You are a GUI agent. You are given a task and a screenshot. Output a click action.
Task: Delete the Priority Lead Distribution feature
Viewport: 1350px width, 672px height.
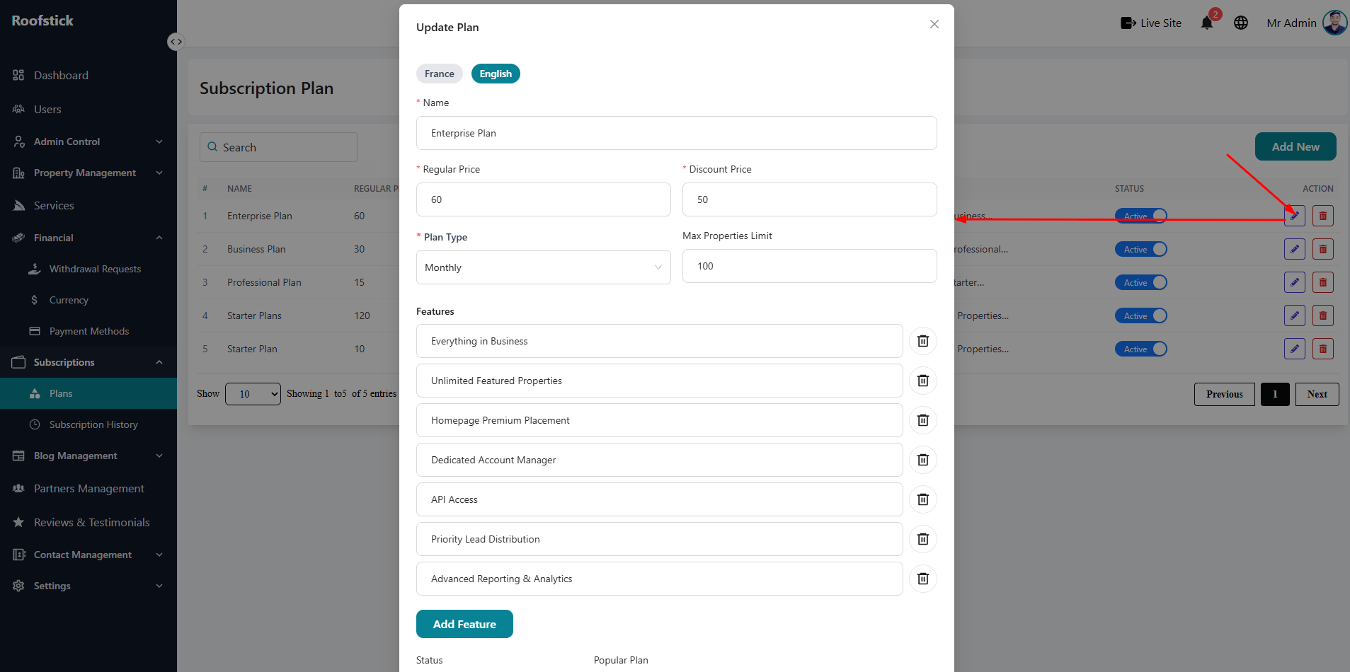click(x=923, y=539)
